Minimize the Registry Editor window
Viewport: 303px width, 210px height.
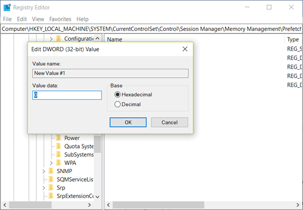(247, 7)
